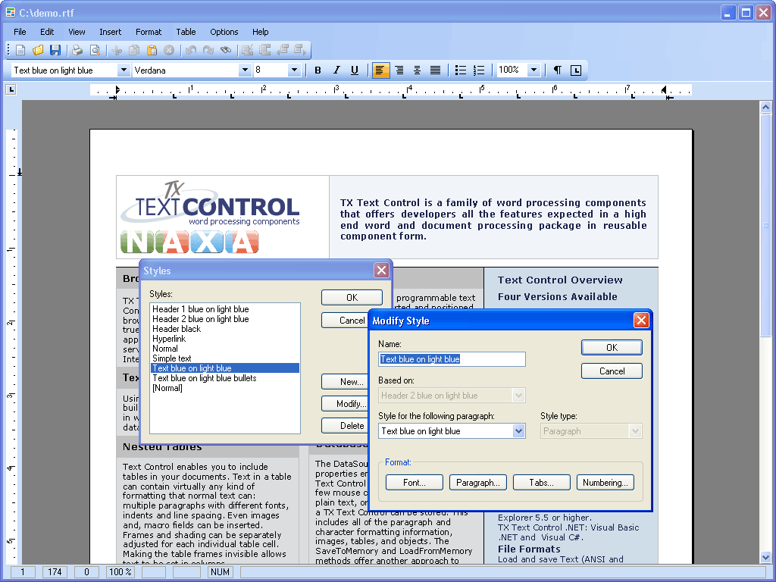Viewport: 776px width, 582px height.
Task: Open the Format menu
Action: pos(149,32)
